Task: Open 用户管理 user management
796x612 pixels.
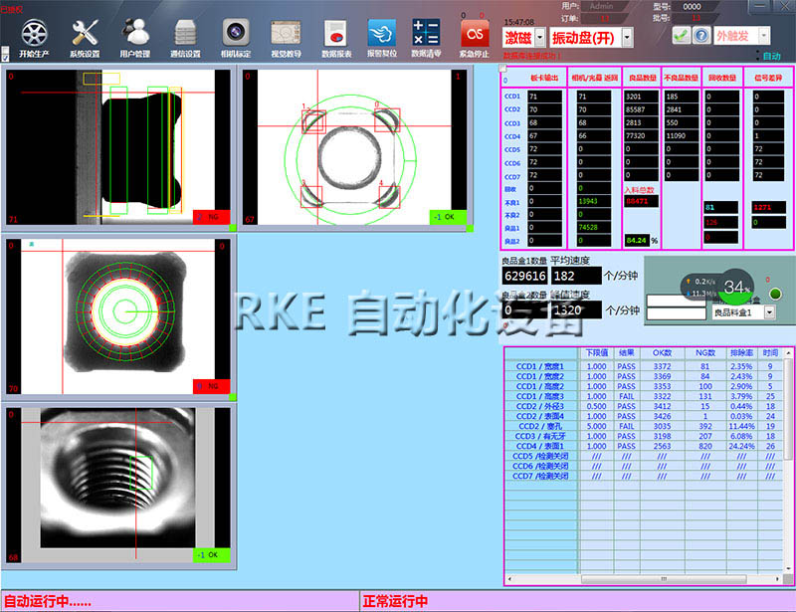Action: [x=135, y=32]
